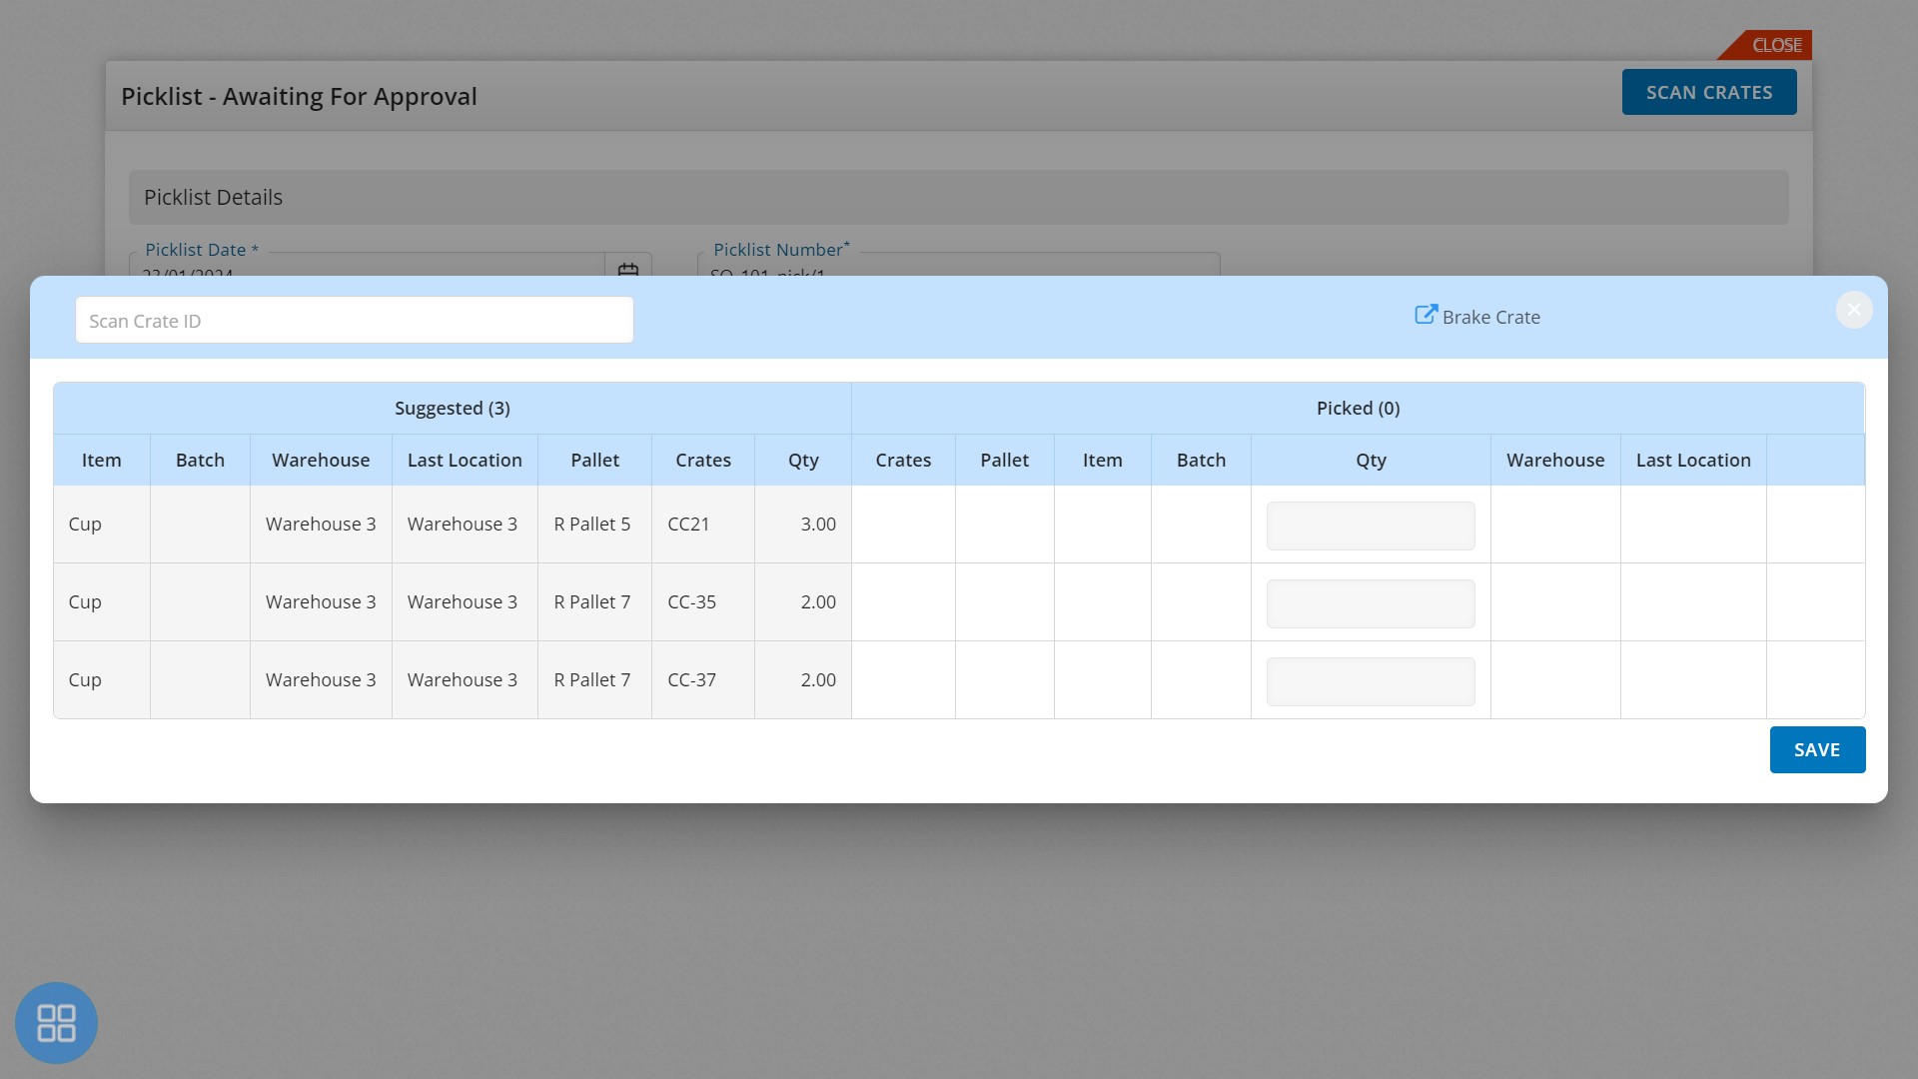Click the Qty input field for CC21 row
The width and height of the screenshot is (1918, 1079).
coord(1370,525)
